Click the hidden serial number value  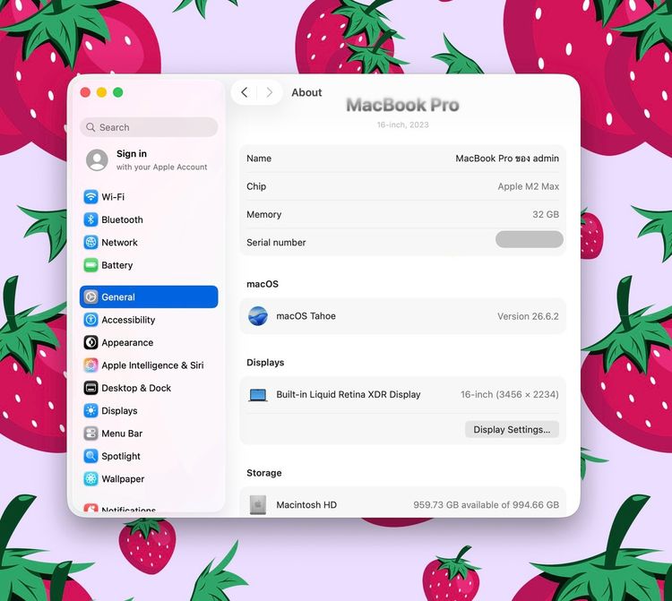530,239
